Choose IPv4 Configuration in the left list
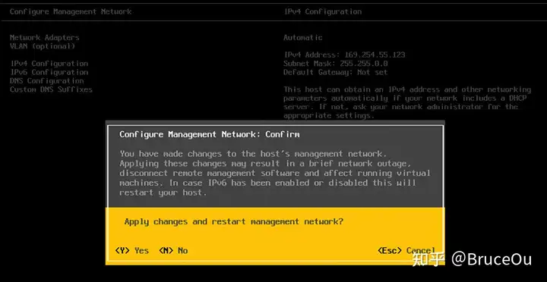547x282 pixels. tap(49, 64)
